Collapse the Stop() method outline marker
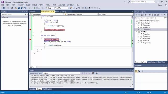This screenshot has width=168, height=94. click(33, 36)
